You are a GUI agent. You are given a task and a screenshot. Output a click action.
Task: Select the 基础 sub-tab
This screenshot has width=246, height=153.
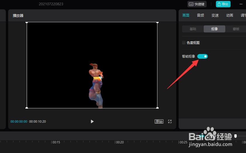coord(193,29)
